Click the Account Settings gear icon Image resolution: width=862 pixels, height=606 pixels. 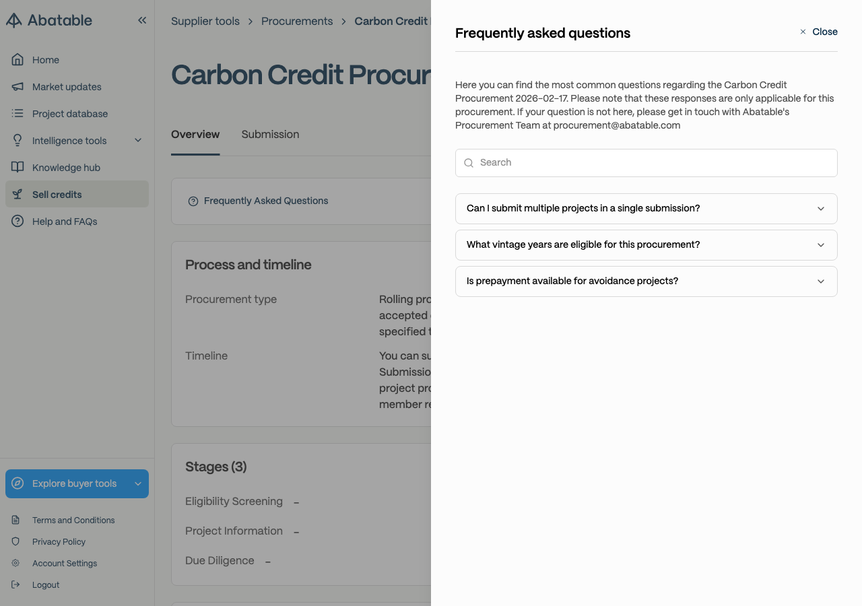click(15, 563)
